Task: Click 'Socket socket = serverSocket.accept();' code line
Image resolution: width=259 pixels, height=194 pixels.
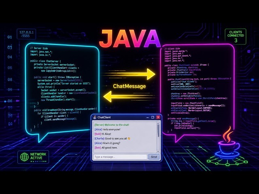Action: (64, 90)
